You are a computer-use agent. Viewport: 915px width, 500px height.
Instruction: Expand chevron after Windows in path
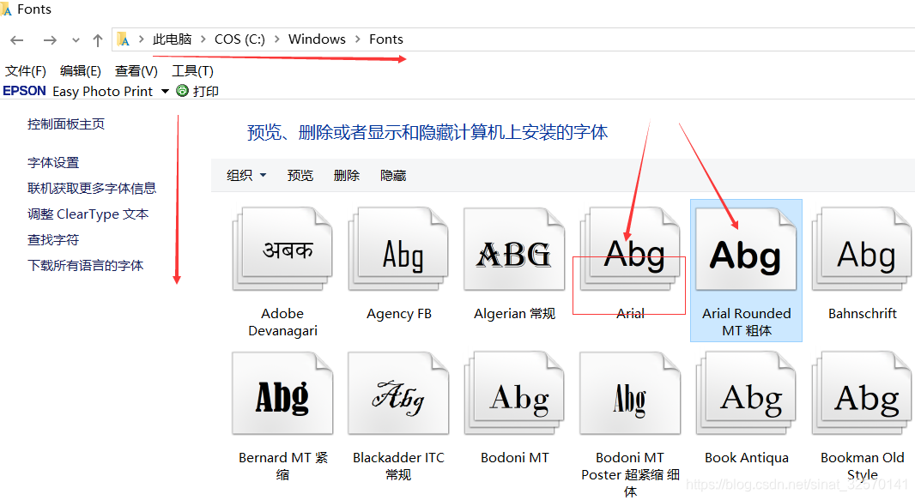click(357, 39)
